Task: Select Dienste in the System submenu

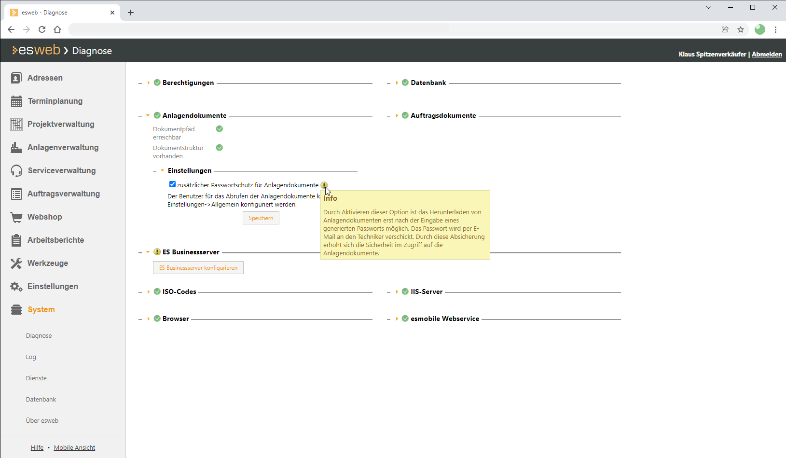Action: coord(36,378)
